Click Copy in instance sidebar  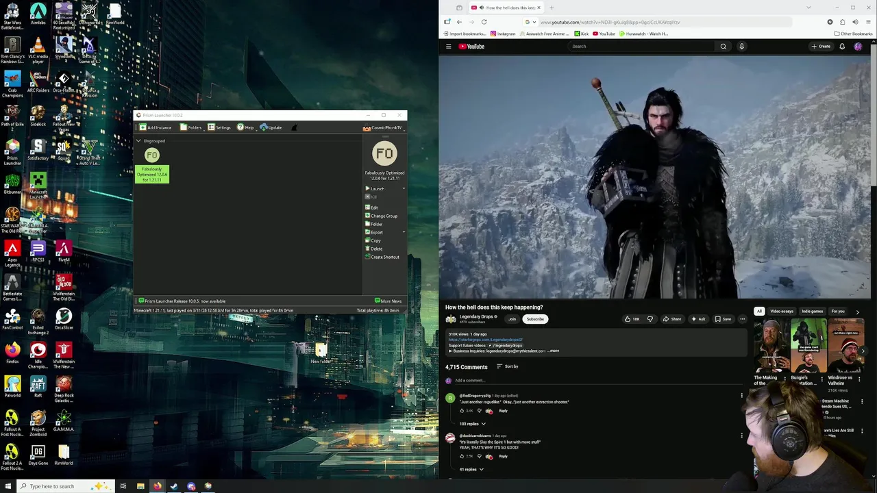(373, 240)
